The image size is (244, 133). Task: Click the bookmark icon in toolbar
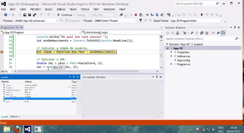coord(202,15)
